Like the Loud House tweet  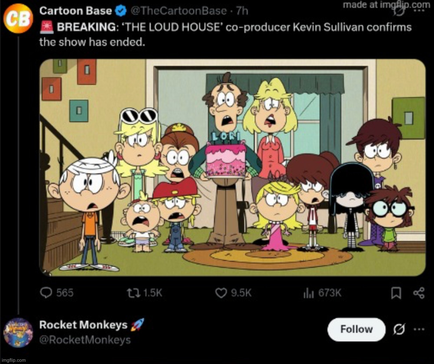pos(221,293)
